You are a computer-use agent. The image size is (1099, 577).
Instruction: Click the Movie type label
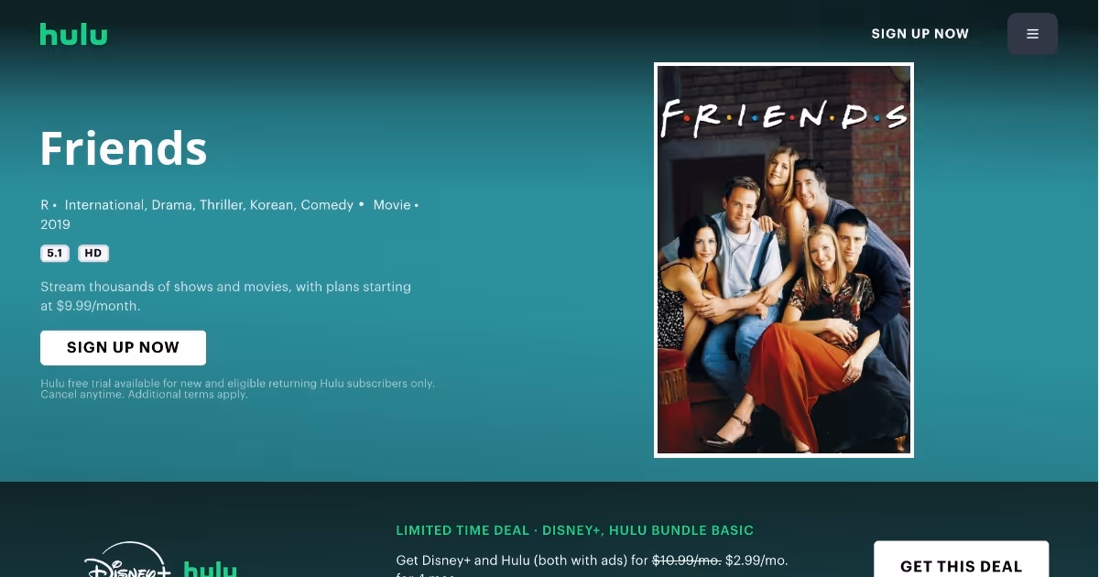point(392,205)
